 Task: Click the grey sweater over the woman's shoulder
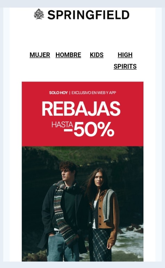(x=109, y=205)
